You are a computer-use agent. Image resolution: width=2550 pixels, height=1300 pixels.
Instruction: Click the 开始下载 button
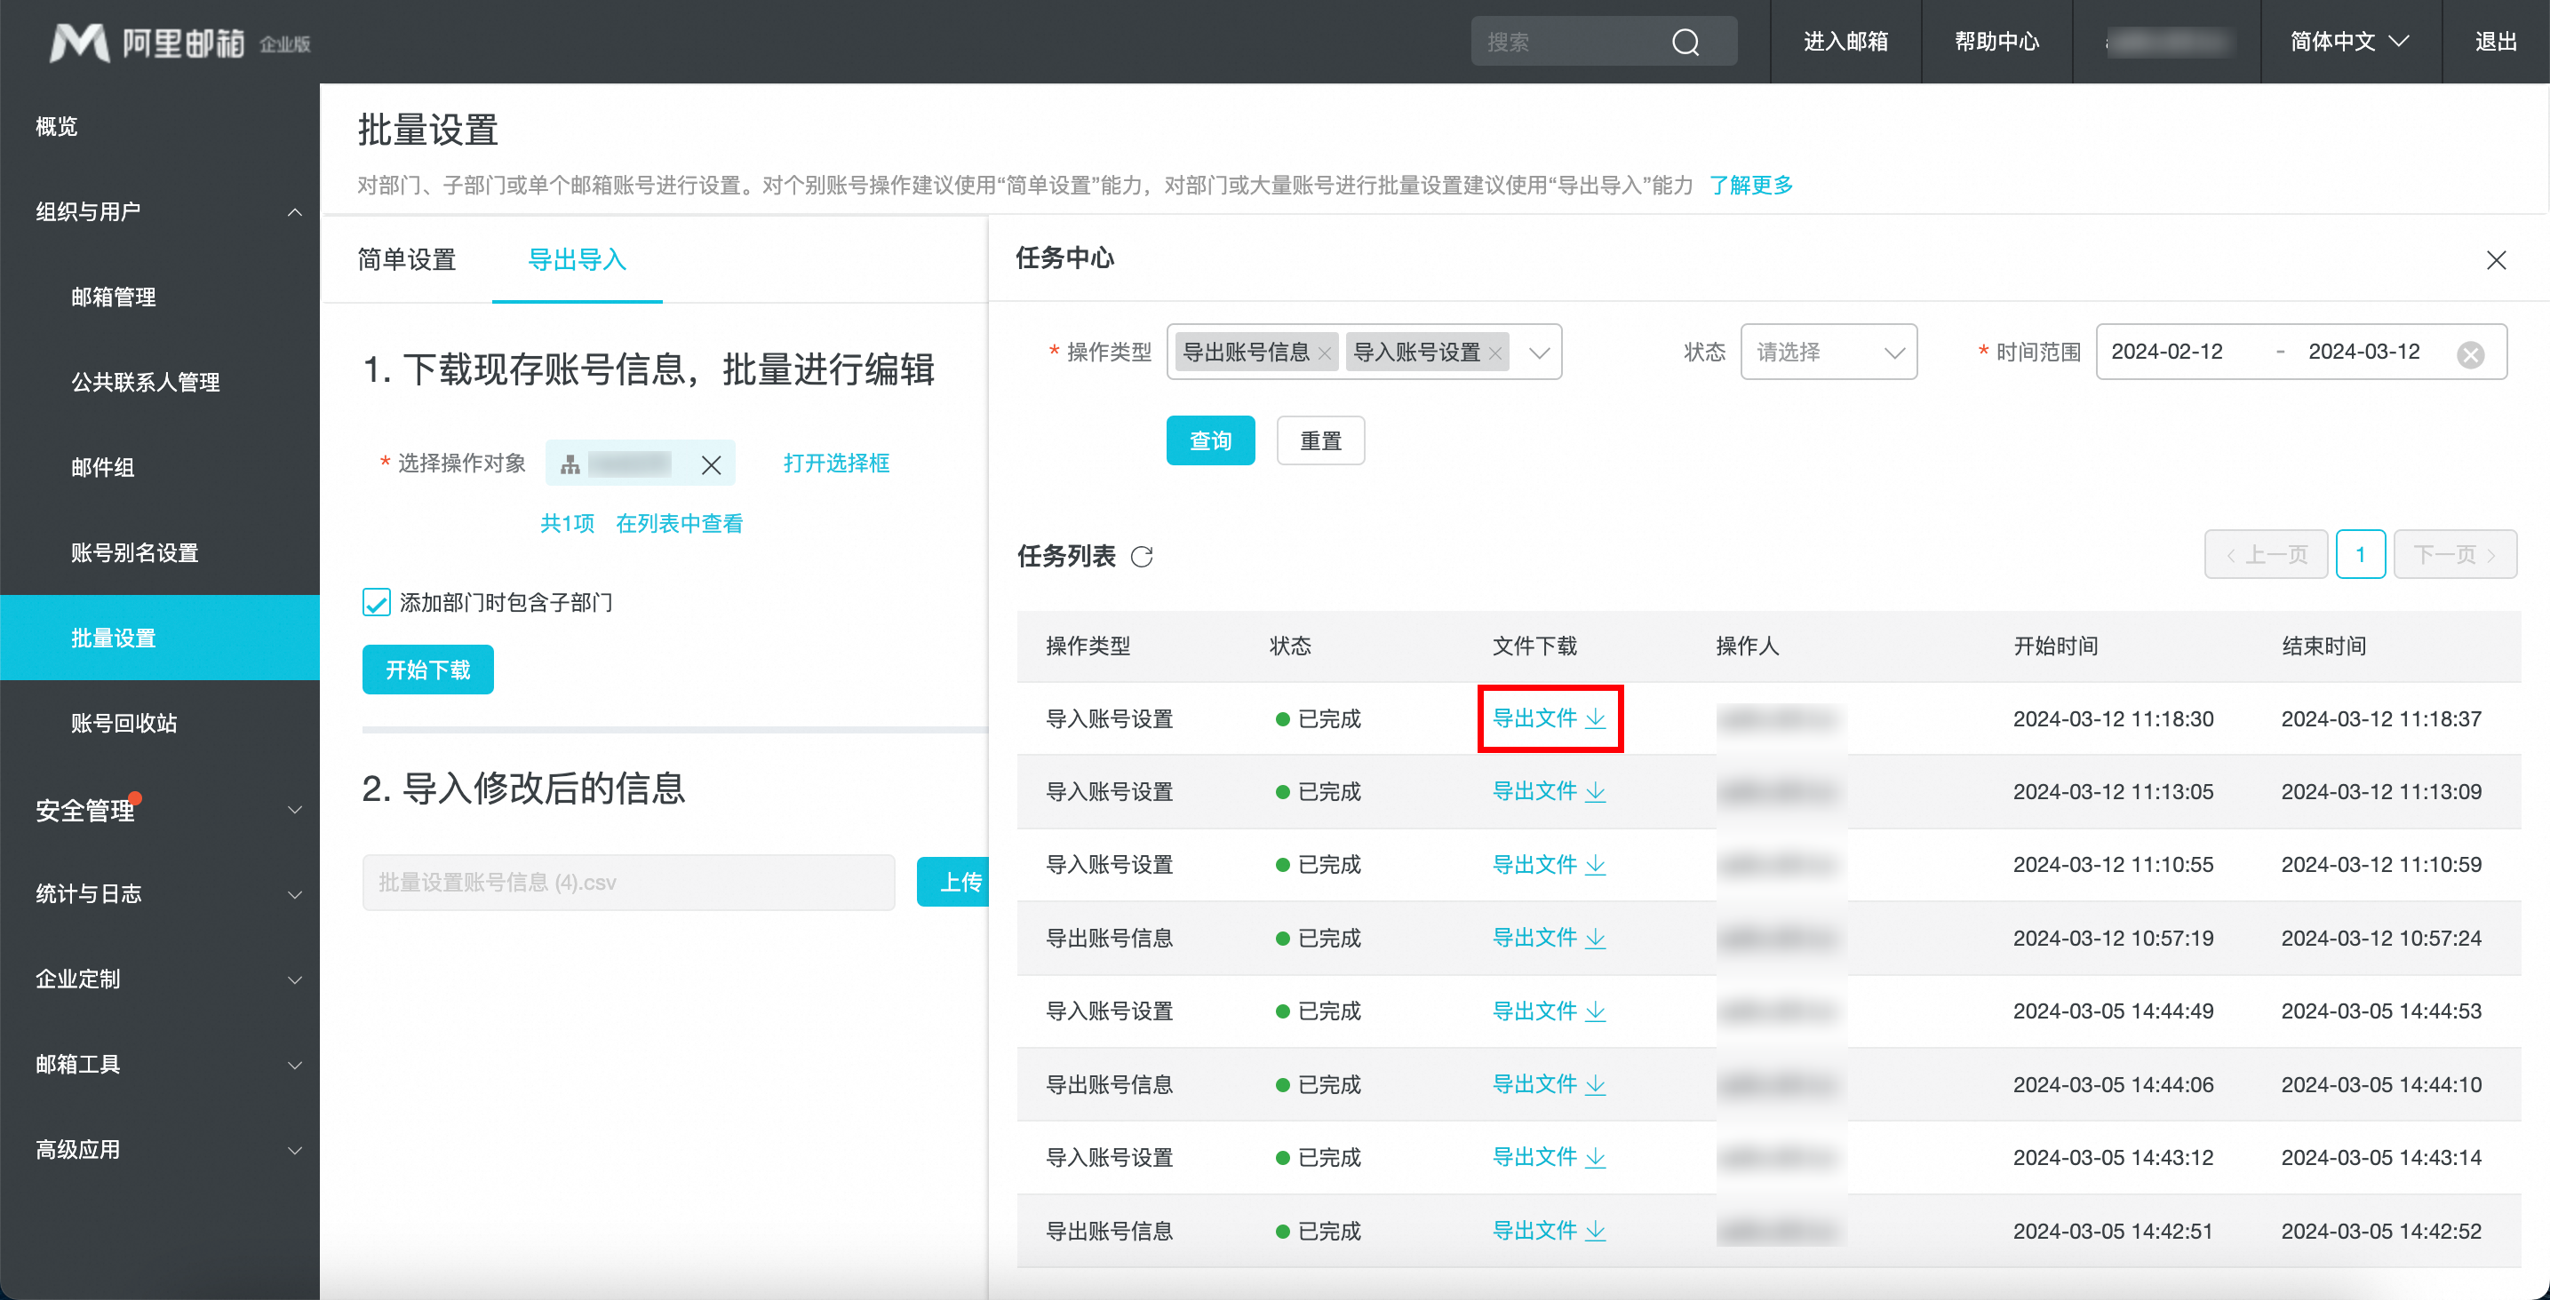(x=427, y=670)
